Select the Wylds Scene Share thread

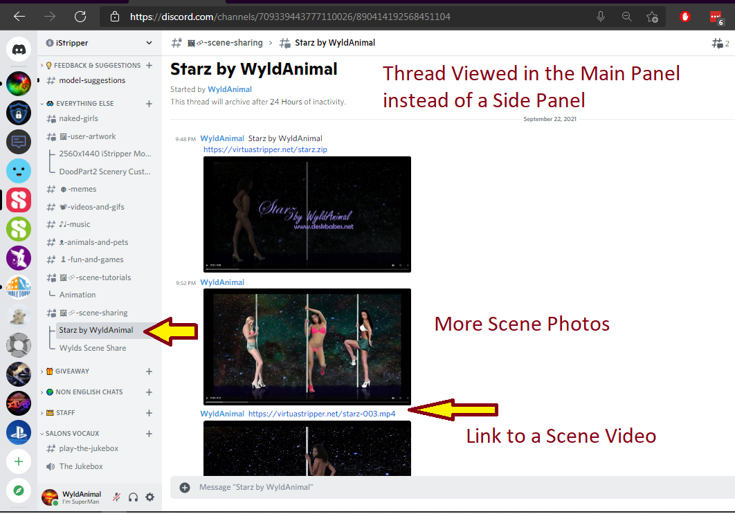(x=93, y=348)
